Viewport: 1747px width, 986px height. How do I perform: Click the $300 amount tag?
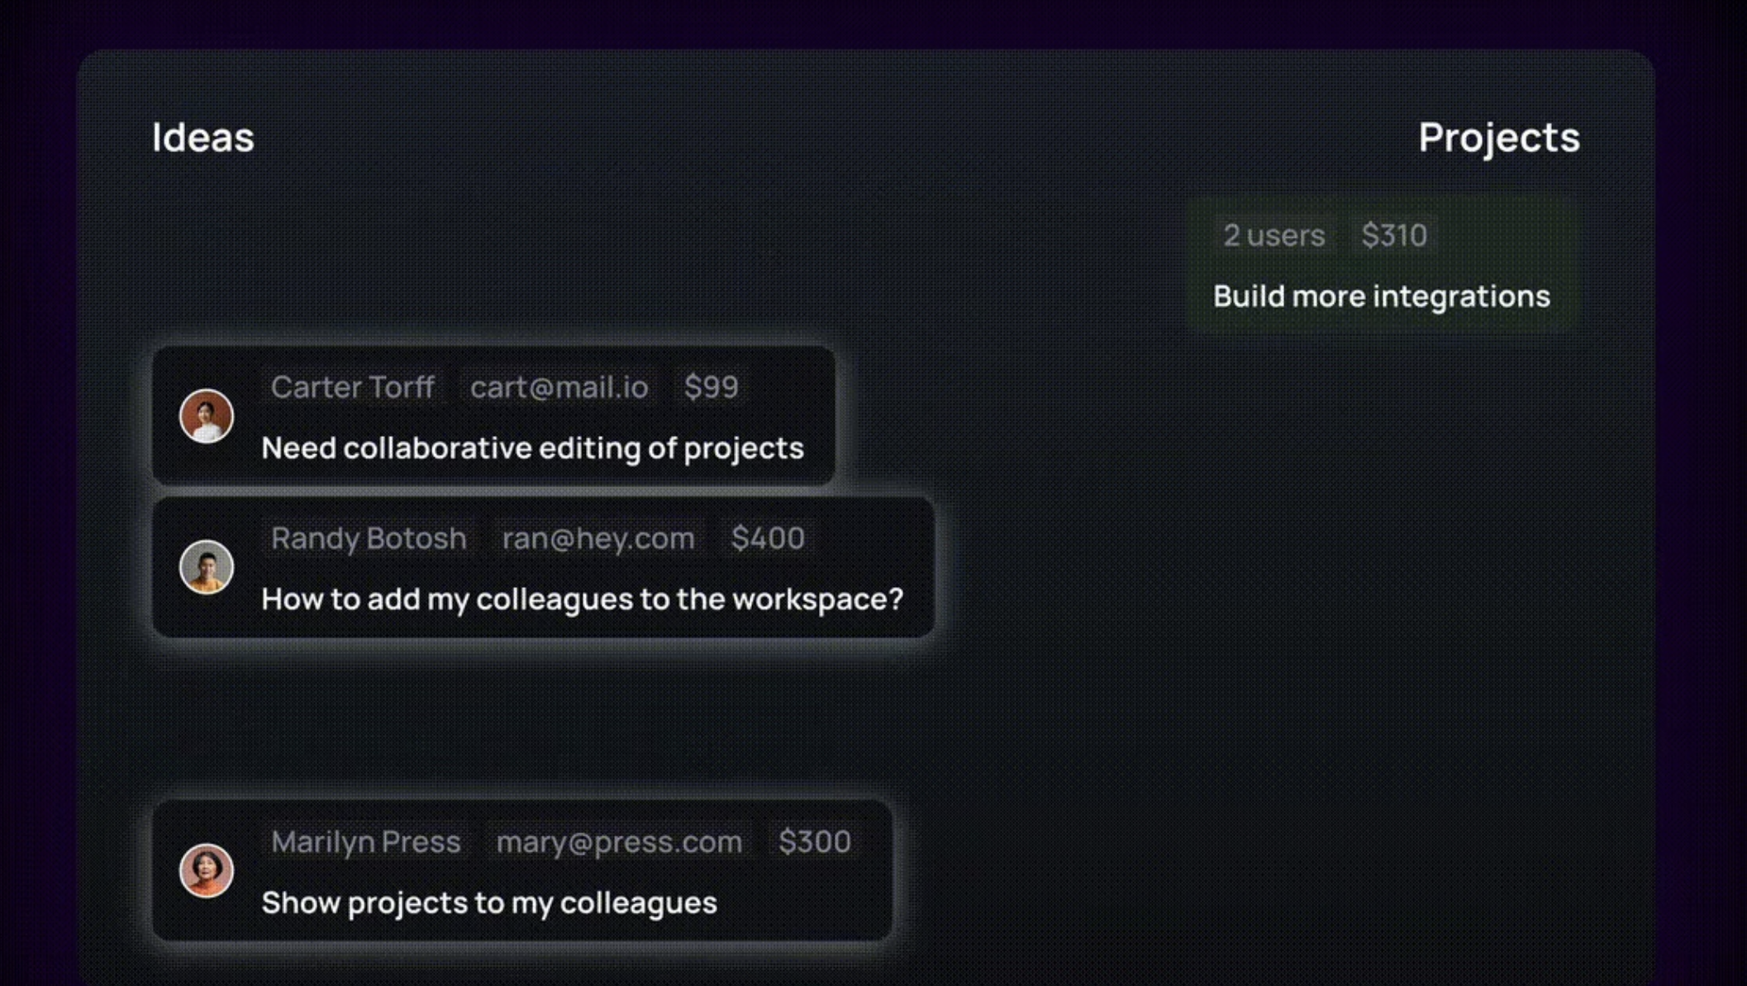tap(814, 841)
